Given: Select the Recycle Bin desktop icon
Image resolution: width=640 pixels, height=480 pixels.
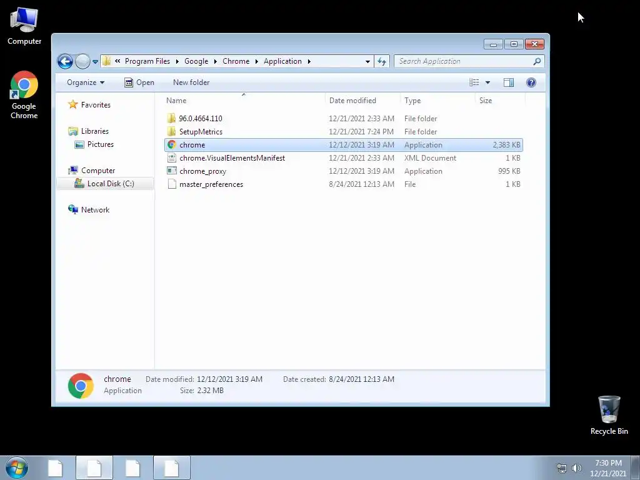Looking at the screenshot, I should (x=609, y=415).
